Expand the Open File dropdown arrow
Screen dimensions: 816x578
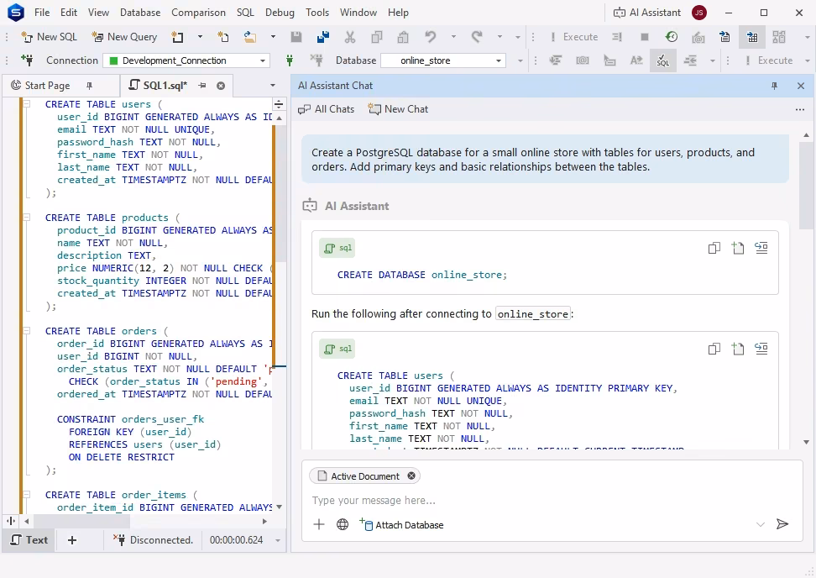coord(273,36)
